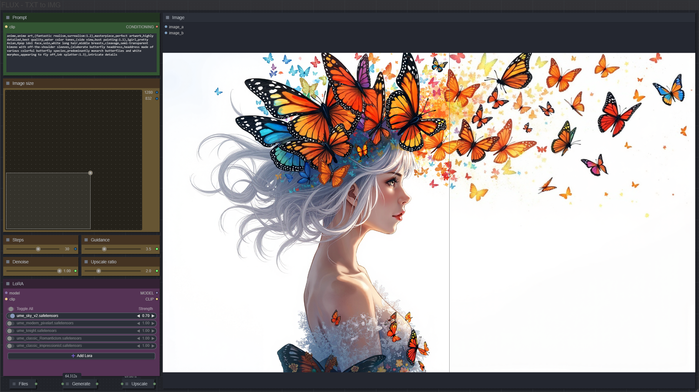Click the Guidance slider handle
The height and width of the screenshot is (392, 699).
click(104, 249)
